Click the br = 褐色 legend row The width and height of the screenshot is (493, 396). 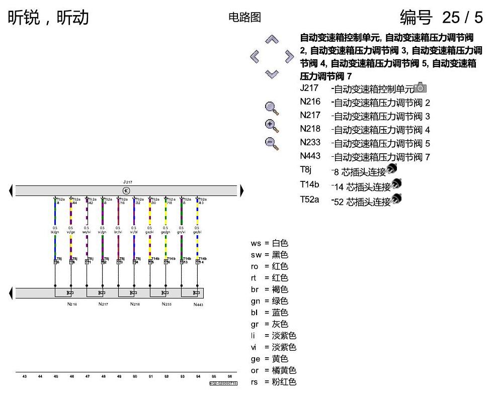[270, 289]
